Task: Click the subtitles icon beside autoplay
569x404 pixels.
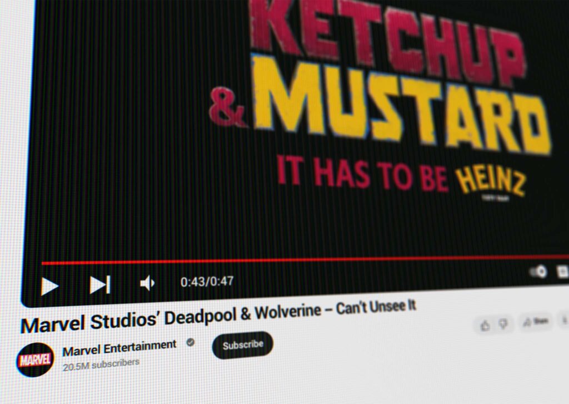Action: pos(562,271)
